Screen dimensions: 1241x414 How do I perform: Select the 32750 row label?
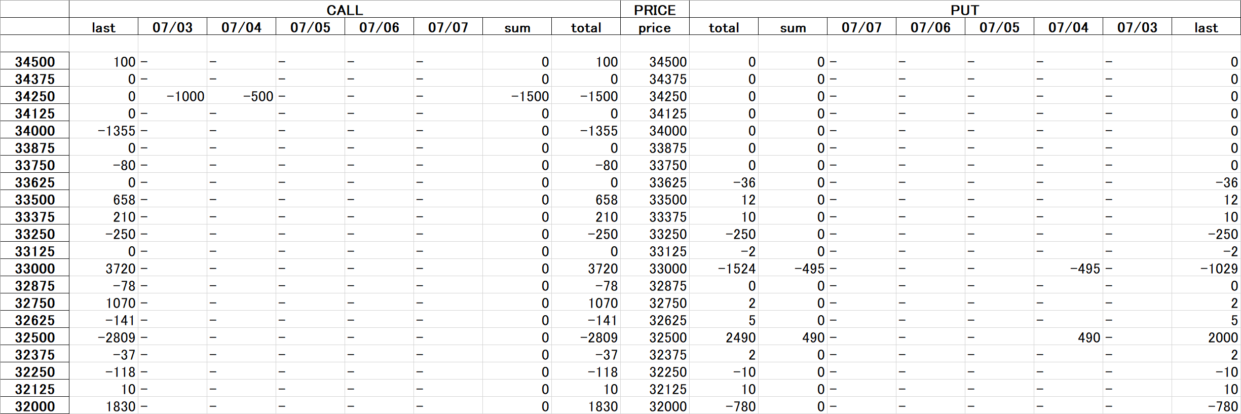(34, 303)
